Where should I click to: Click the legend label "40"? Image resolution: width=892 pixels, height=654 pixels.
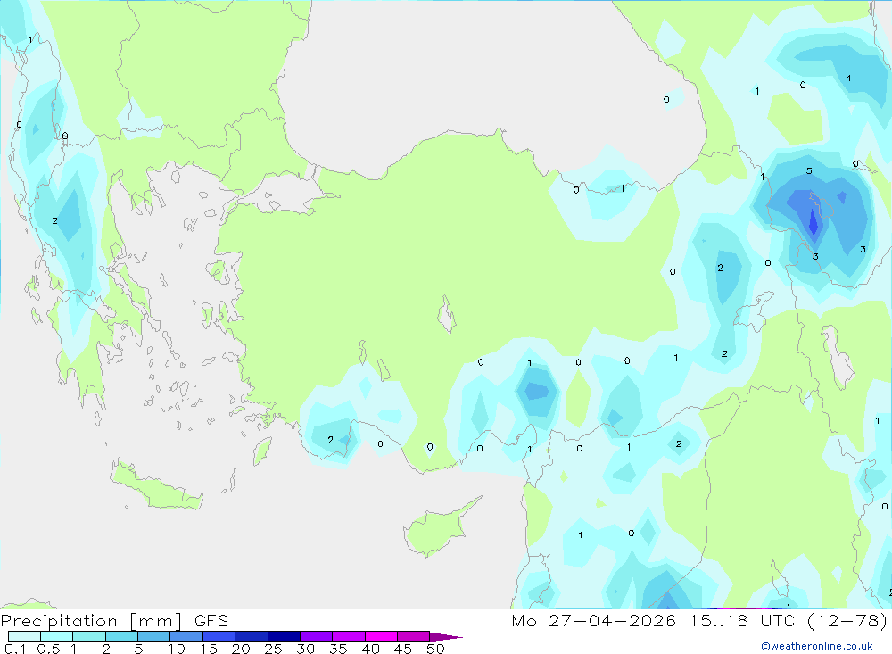click(x=371, y=649)
